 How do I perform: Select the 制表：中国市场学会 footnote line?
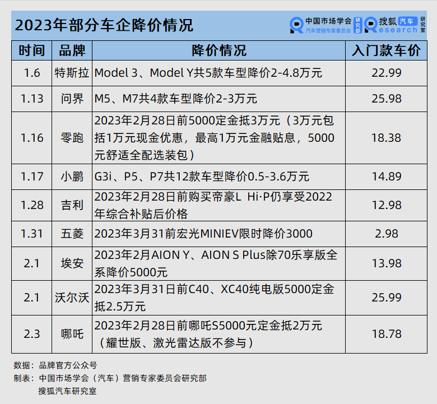[110, 378]
